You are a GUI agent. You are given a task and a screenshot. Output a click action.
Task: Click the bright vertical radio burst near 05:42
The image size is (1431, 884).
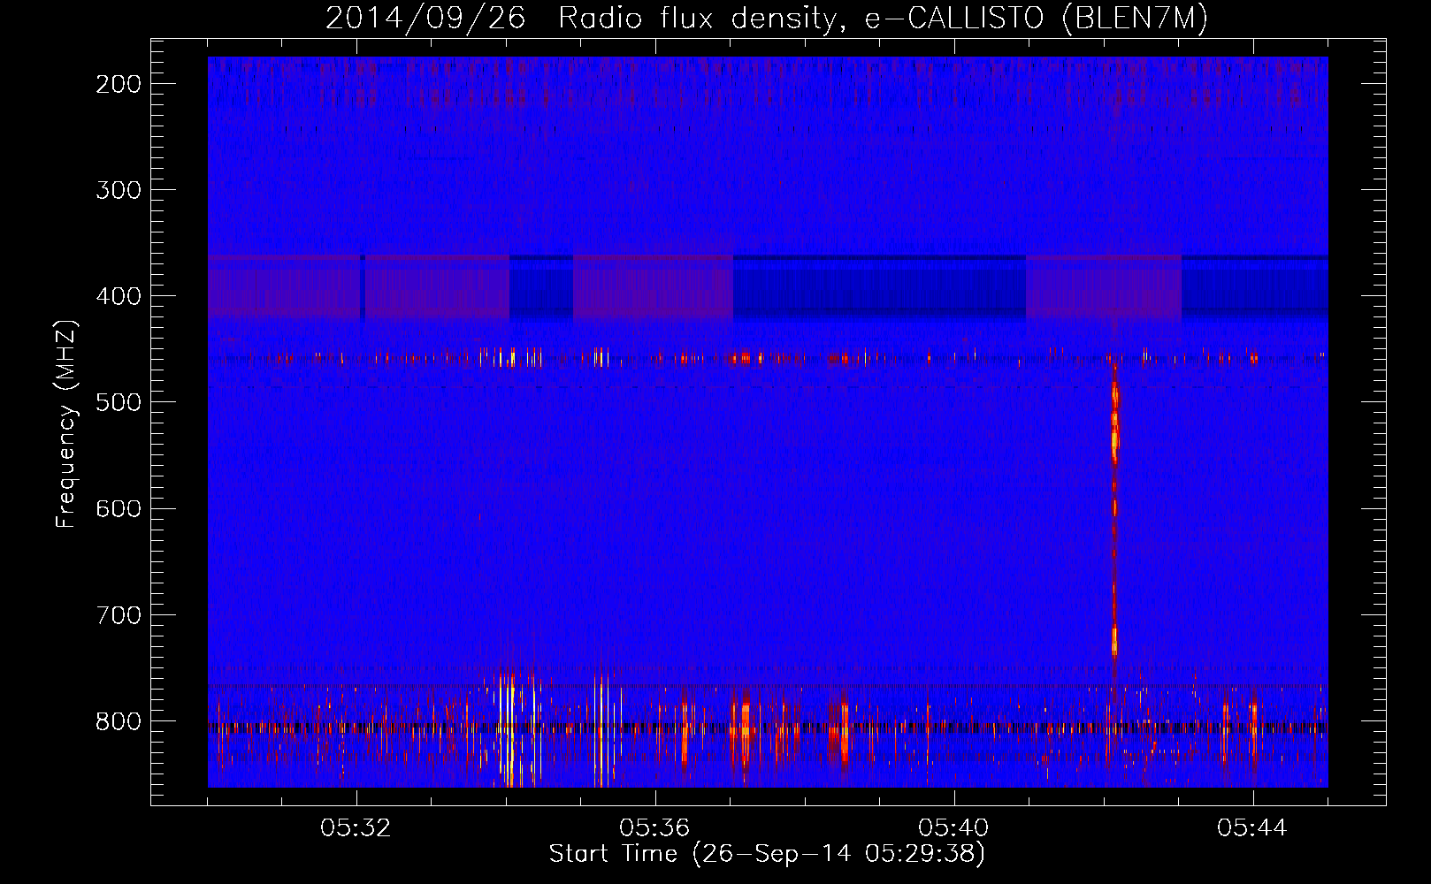tap(1114, 513)
